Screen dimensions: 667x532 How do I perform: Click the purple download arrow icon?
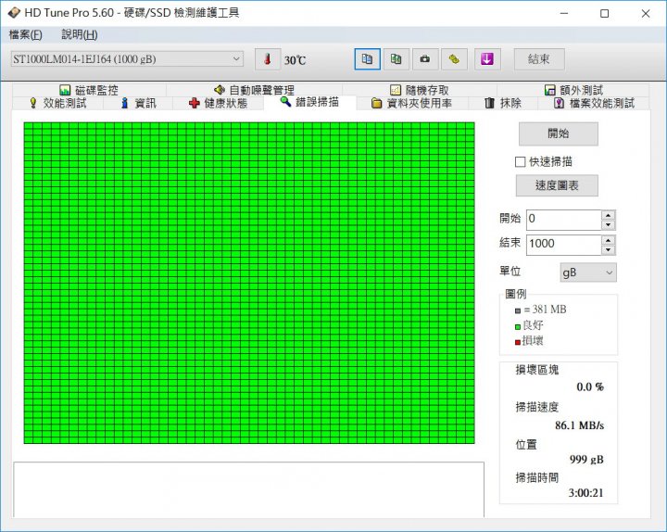pos(487,59)
